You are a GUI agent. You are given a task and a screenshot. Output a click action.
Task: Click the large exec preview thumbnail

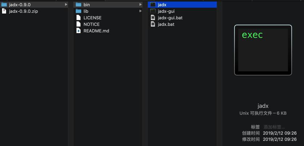tap(263, 50)
